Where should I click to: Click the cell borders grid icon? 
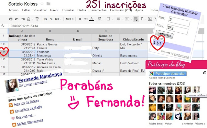coord(108,19)
